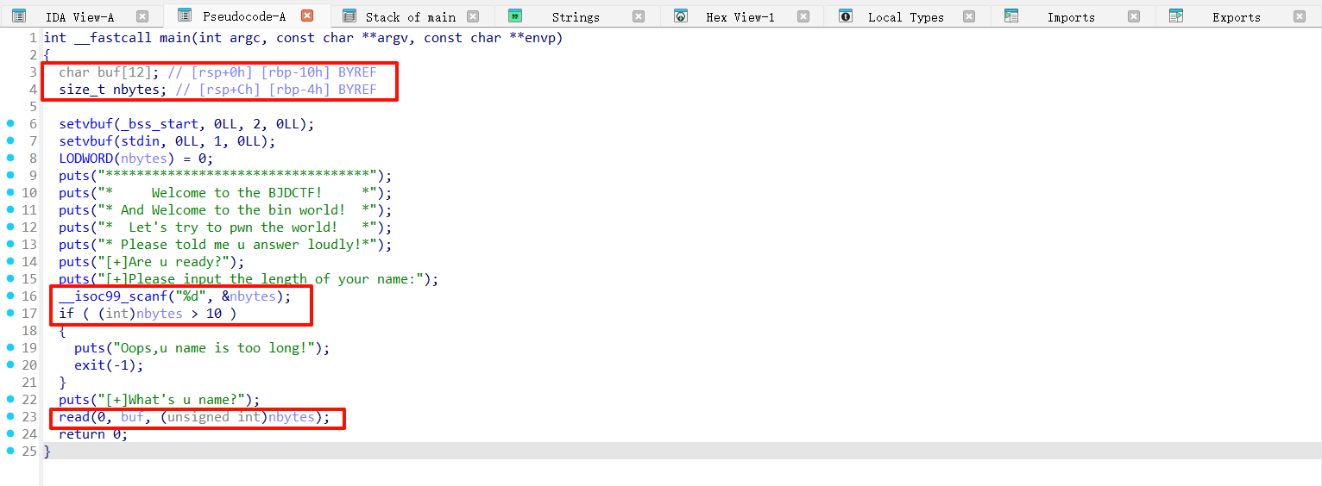Toggle breakpoint dot on line 23
This screenshot has height=486, width=1322.
pos(10,416)
